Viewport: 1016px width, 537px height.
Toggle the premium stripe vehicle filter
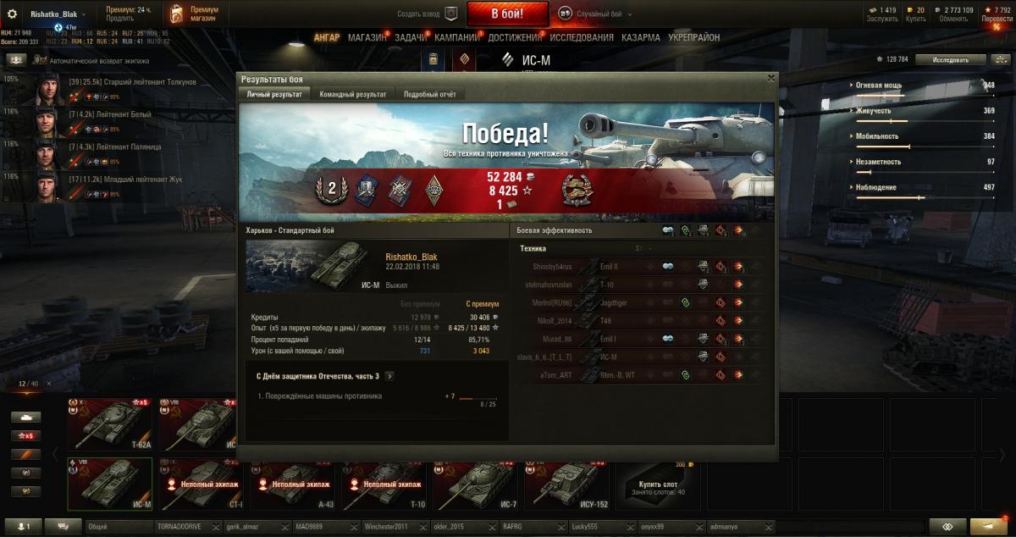25,454
